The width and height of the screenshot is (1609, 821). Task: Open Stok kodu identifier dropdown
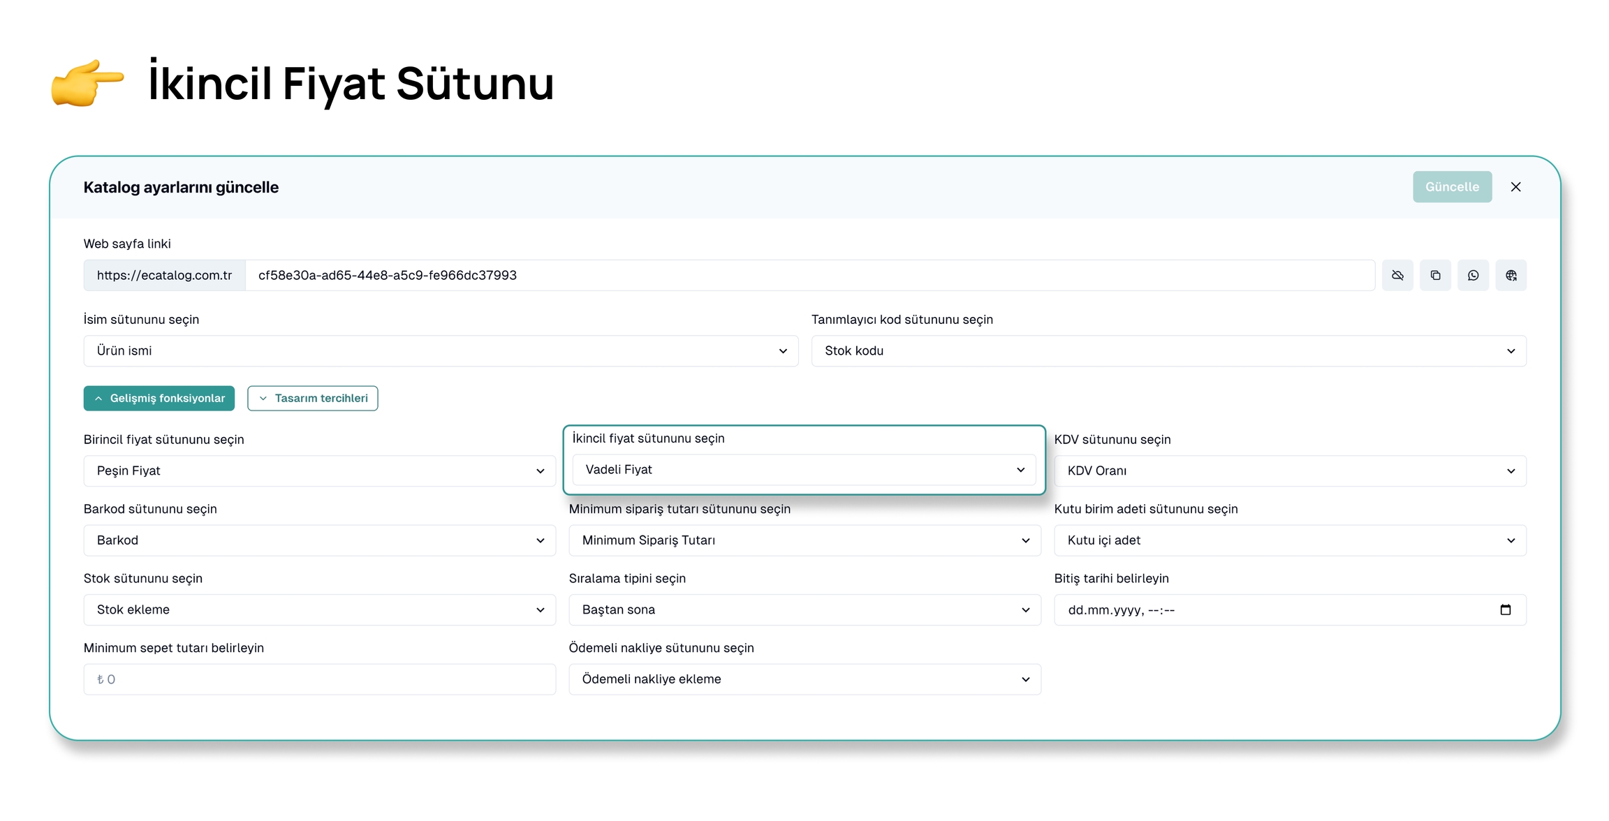coord(1168,350)
